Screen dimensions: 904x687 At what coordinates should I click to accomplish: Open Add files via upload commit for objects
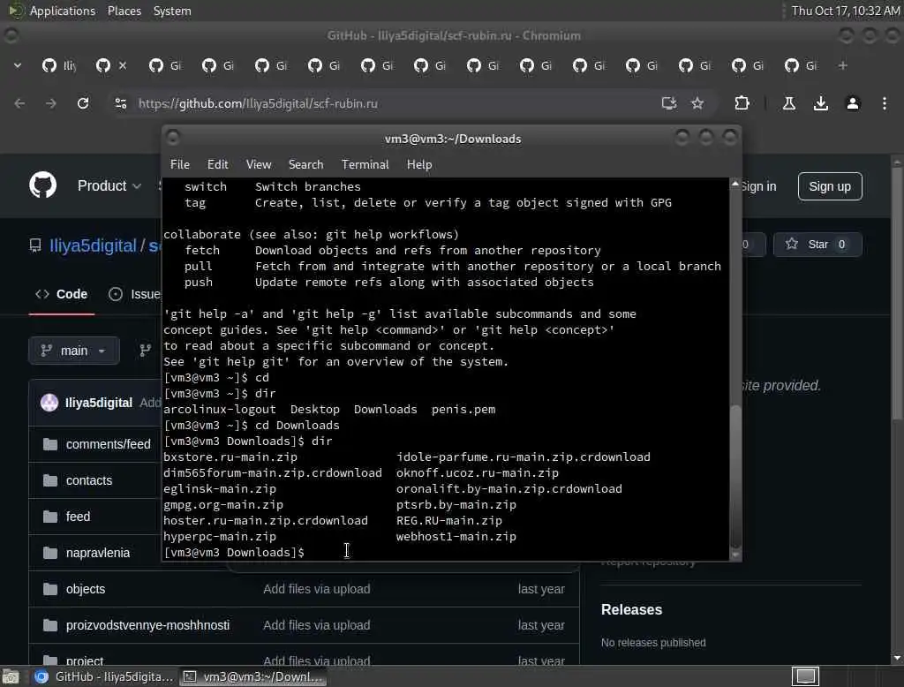tap(317, 589)
